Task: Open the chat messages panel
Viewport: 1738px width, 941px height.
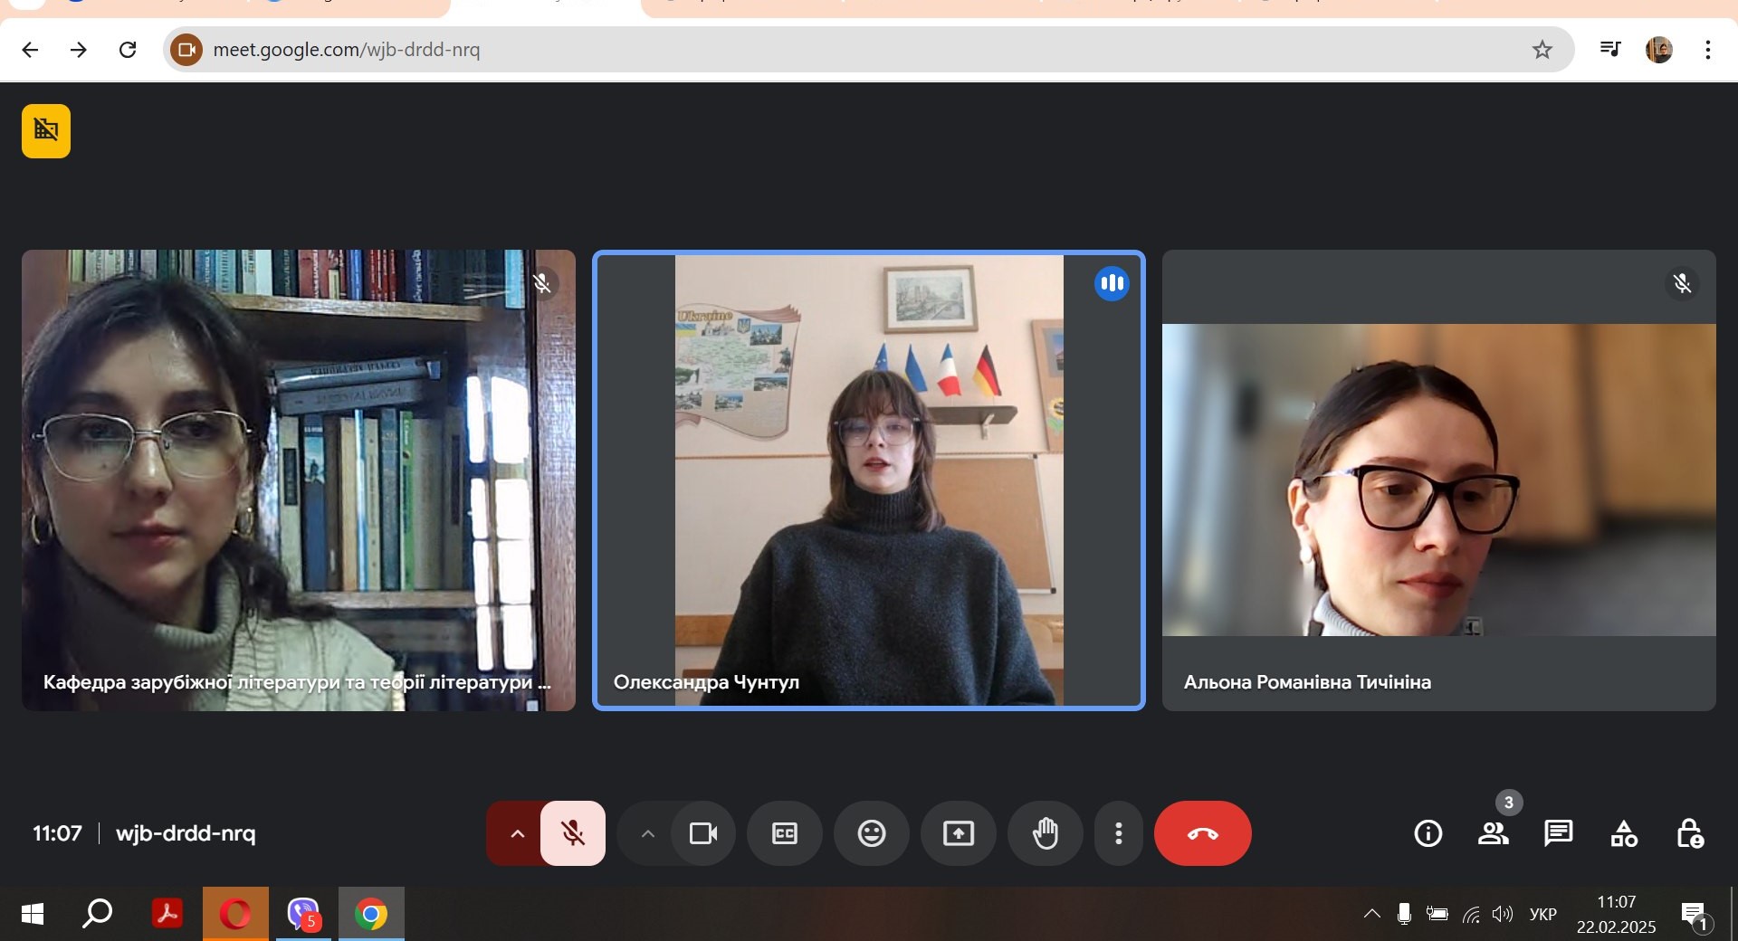Action: [1559, 833]
